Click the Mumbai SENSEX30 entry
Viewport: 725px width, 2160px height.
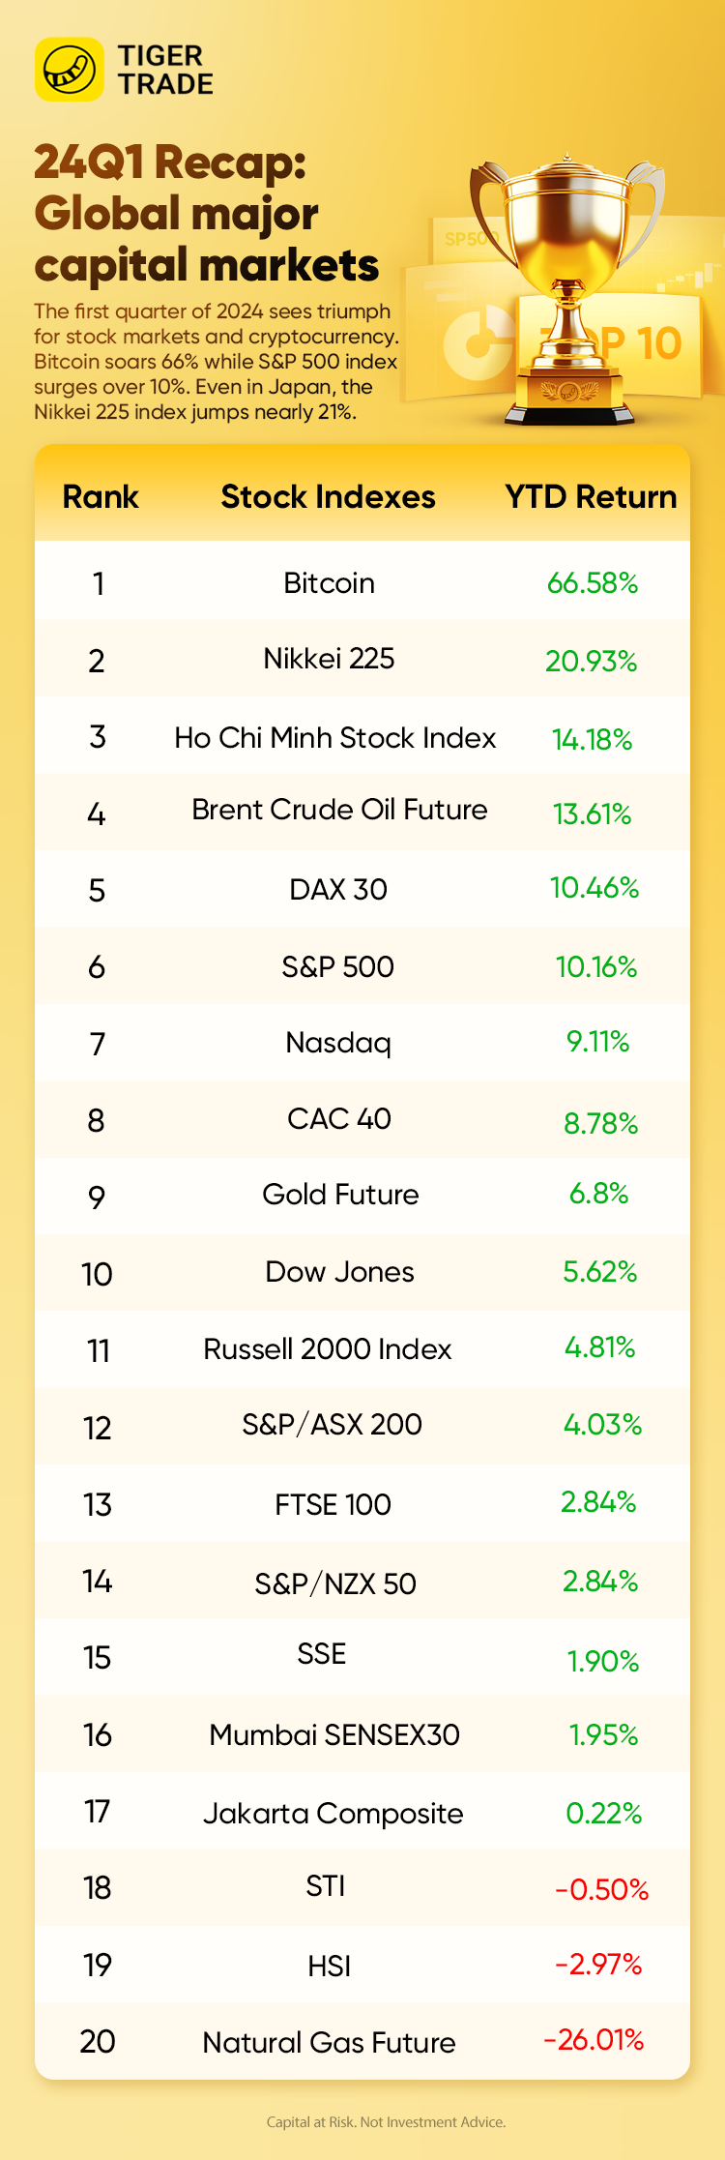[x=334, y=1734]
